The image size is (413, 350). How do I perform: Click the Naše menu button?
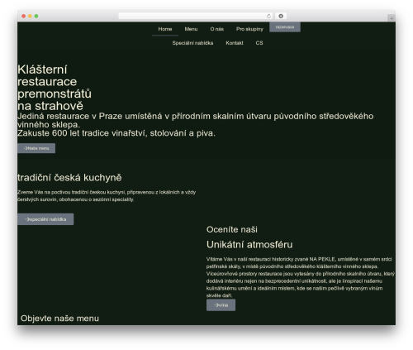tap(36, 148)
